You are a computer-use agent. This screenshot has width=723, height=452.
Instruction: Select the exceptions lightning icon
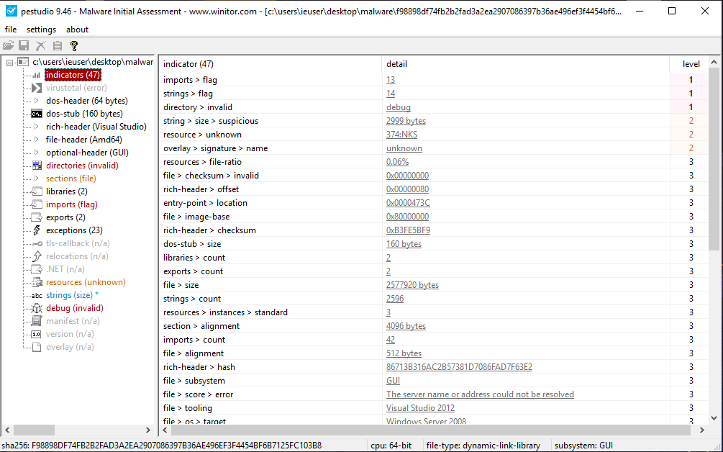[x=37, y=230]
